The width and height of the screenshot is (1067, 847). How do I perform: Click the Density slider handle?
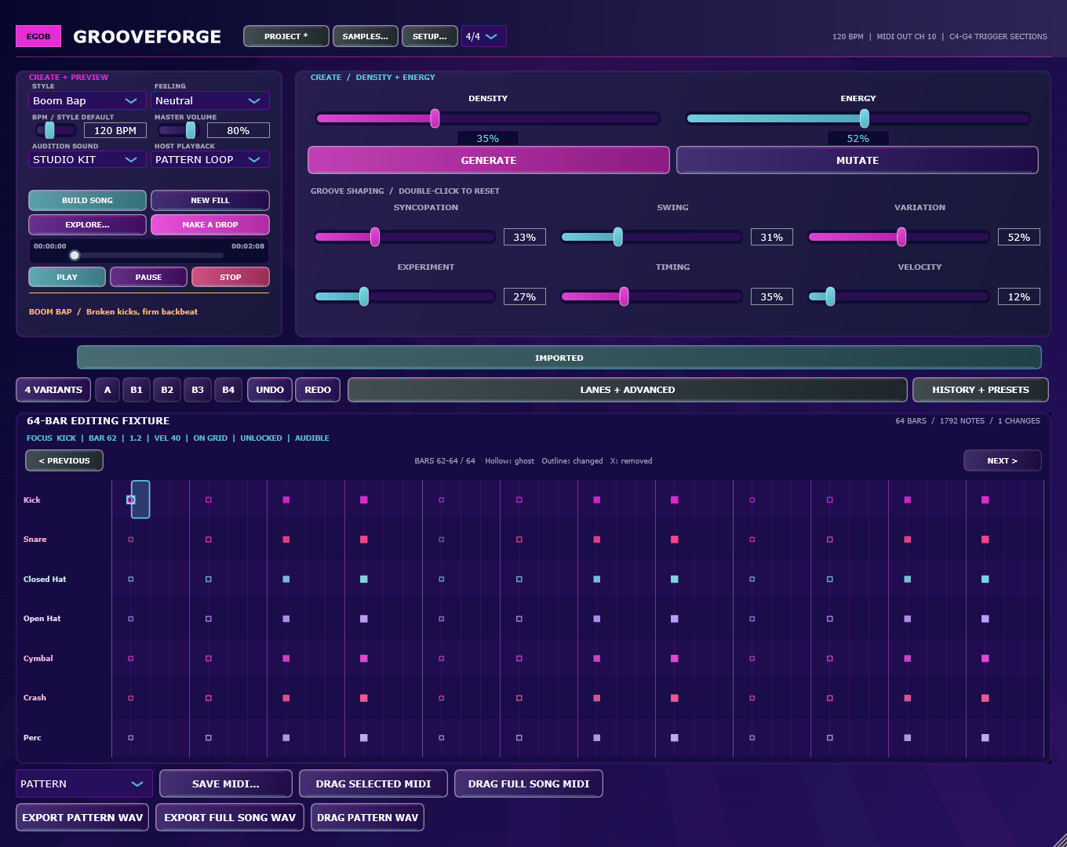435,118
